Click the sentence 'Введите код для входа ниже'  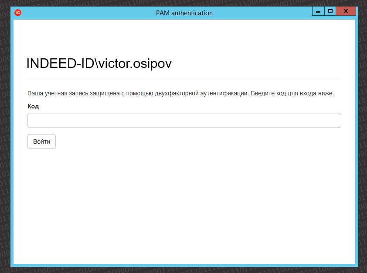(292, 94)
